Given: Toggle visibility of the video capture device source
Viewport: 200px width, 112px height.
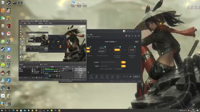Looking at the screenshot, I should coord(41,71).
